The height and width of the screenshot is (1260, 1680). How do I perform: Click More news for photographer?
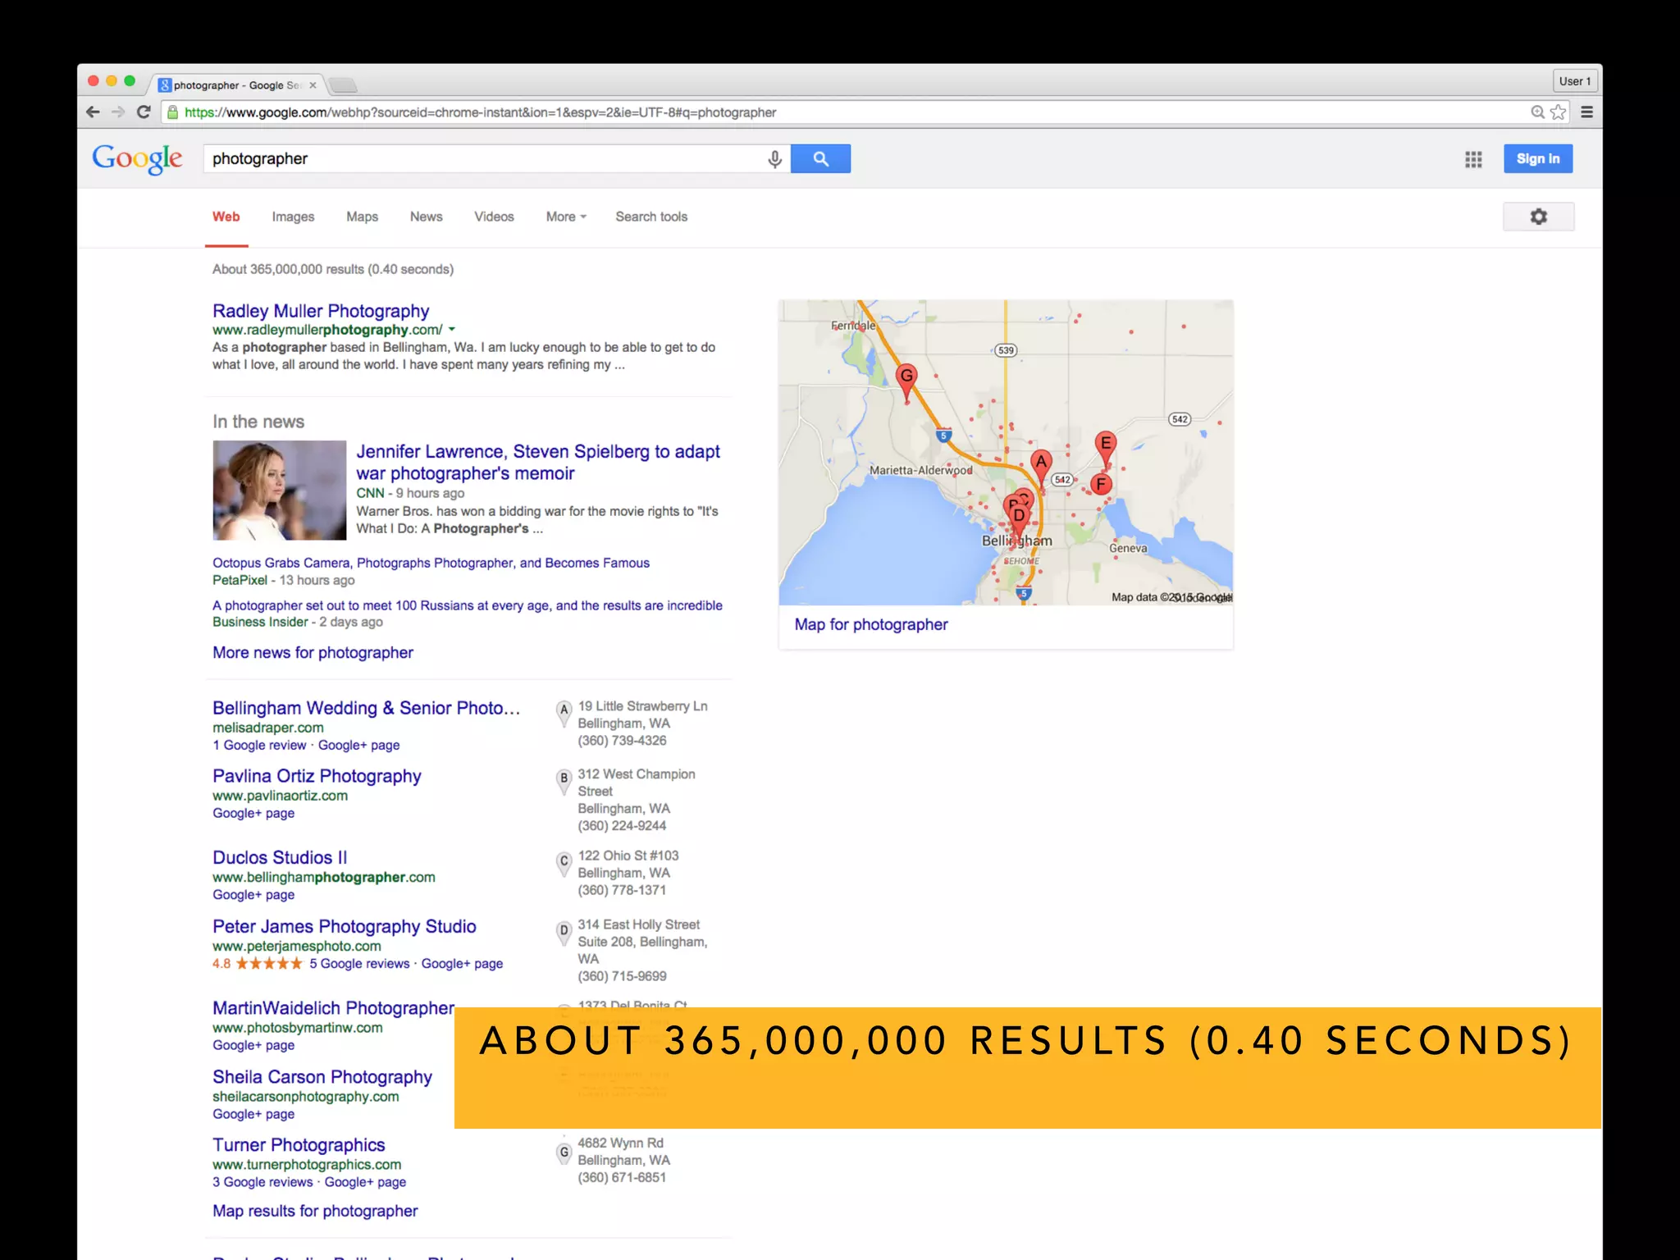(313, 652)
